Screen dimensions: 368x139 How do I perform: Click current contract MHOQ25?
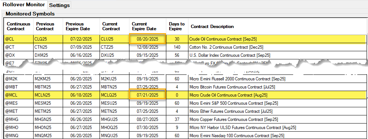click(x=115, y=128)
